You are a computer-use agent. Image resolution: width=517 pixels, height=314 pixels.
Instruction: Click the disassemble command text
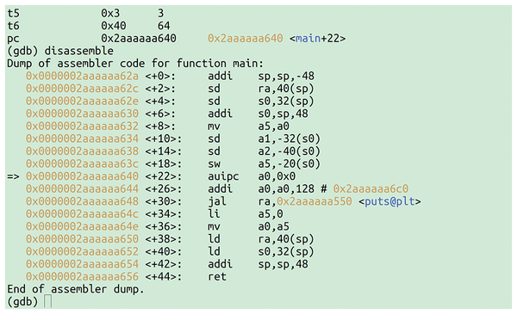tap(78, 51)
